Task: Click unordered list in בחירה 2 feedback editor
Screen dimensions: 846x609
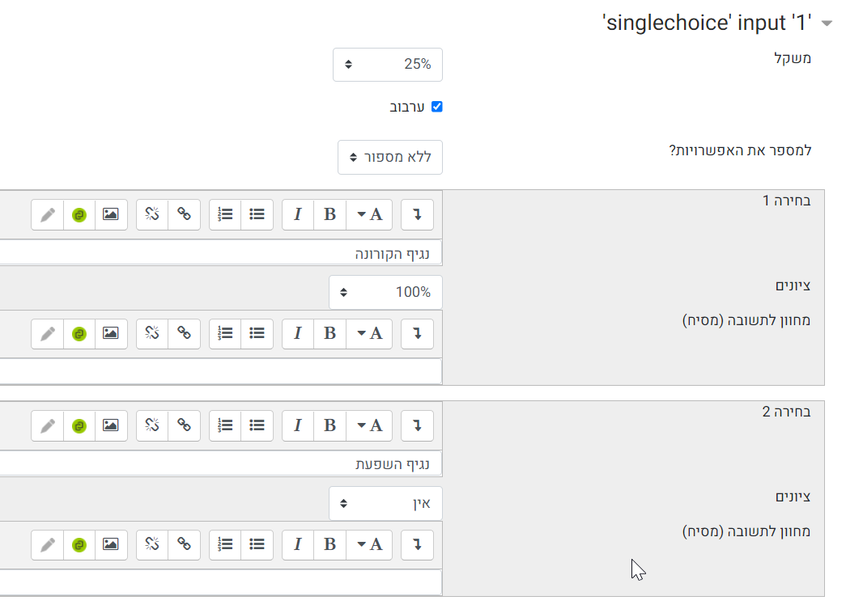Action: tap(257, 544)
